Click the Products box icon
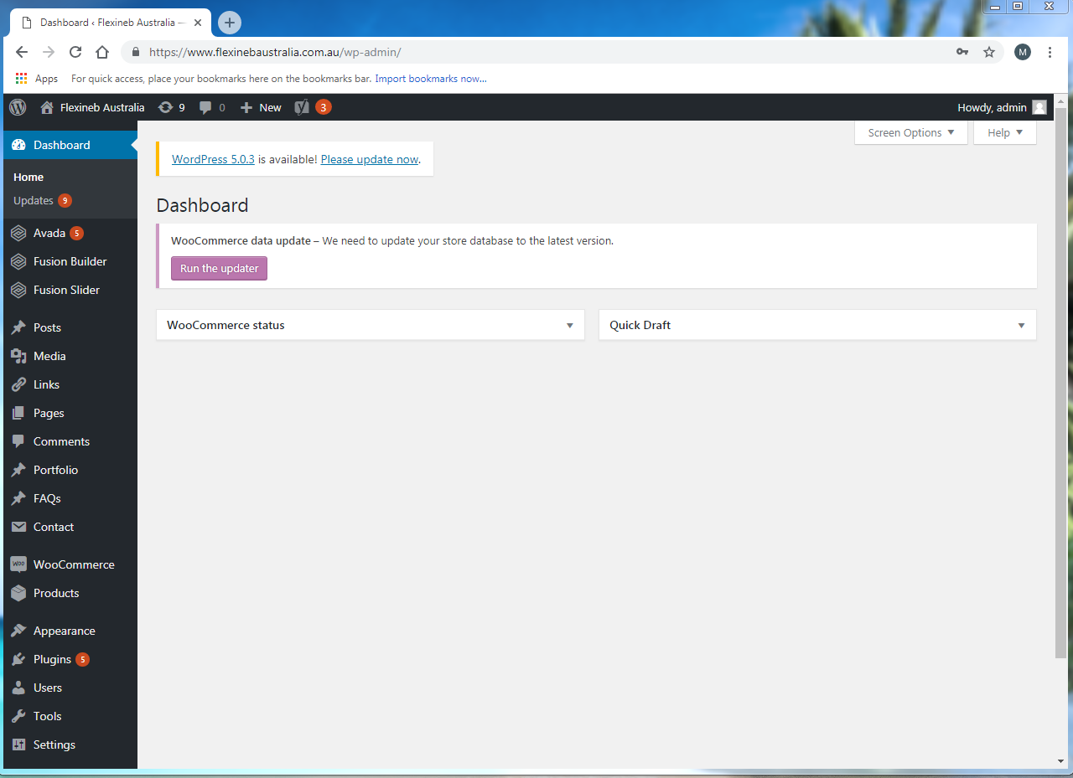Image resolution: width=1073 pixels, height=778 pixels. [x=18, y=593]
